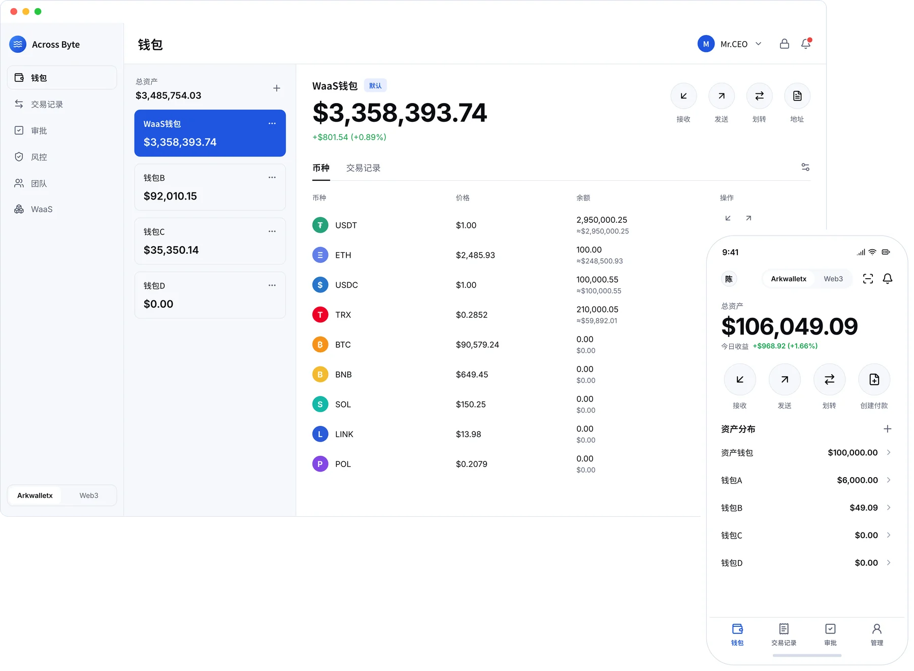Image resolution: width=914 pixels, height=671 pixels.
Task: Switch to Arkwalletx in sidebar bottom toggle
Action: pos(35,495)
